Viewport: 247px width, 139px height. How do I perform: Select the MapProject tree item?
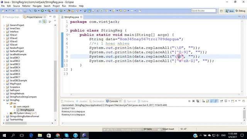(14, 84)
